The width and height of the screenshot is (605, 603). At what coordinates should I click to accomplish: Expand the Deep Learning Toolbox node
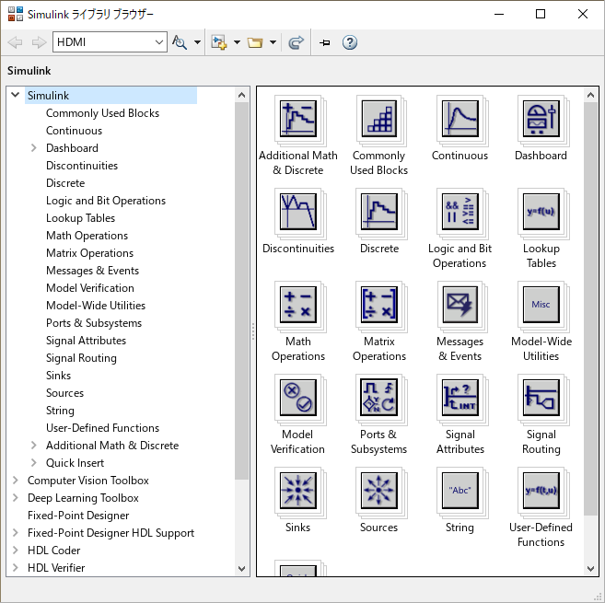[x=16, y=498]
